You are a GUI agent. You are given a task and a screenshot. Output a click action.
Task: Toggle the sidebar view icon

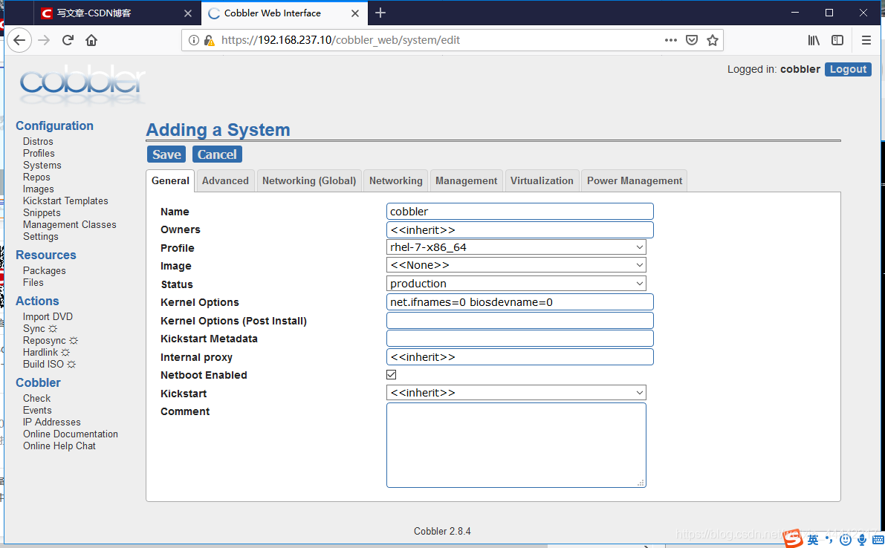point(837,40)
